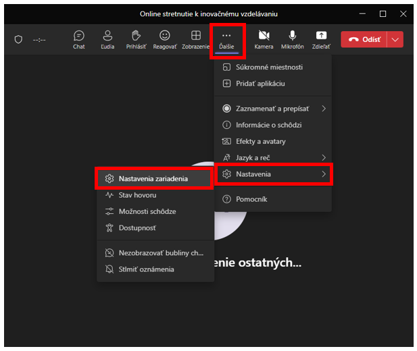Minimize the meeting window

(x=362, y=13)
